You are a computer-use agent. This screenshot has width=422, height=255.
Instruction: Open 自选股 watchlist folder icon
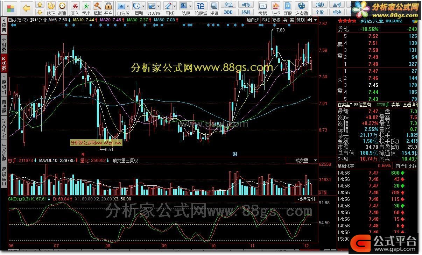(x=121, y=6)
